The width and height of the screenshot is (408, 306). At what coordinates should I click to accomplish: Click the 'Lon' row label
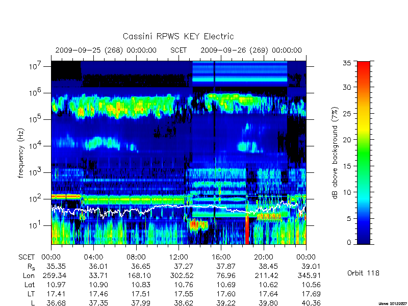click(x=29, y=275)
